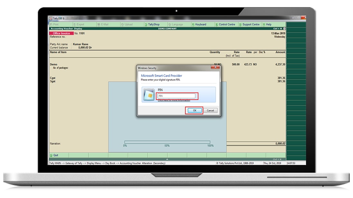Click the Narration field label
This screenshot has height=198, width=353.
click(x=55, y=144)
